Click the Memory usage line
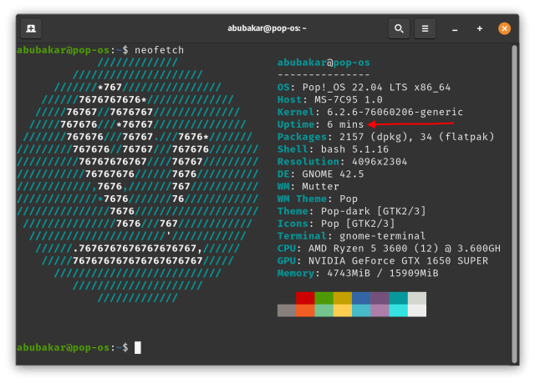535x383 pixels. 358,274
